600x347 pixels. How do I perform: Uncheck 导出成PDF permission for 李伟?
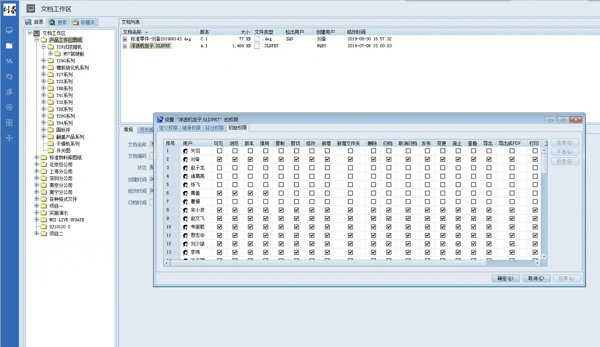coord(512,252)
